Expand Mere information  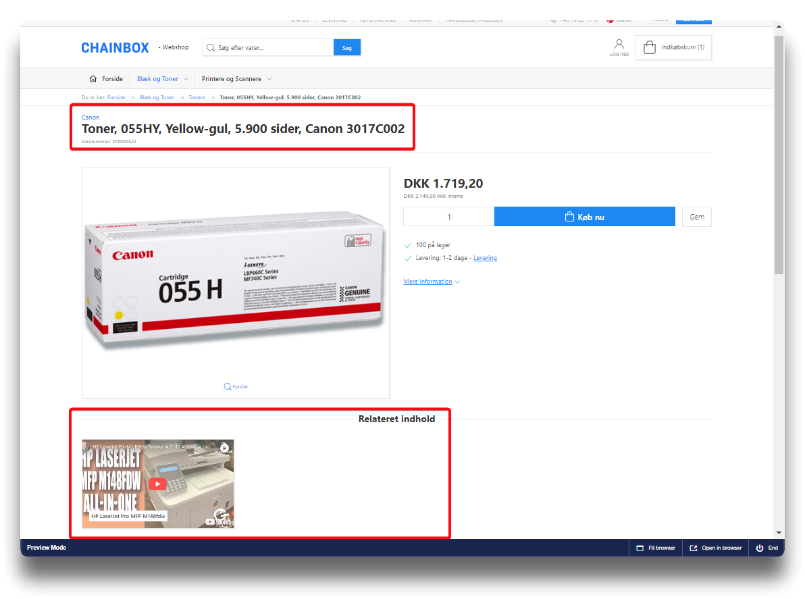pyautogui.click(x=432, y=282)
